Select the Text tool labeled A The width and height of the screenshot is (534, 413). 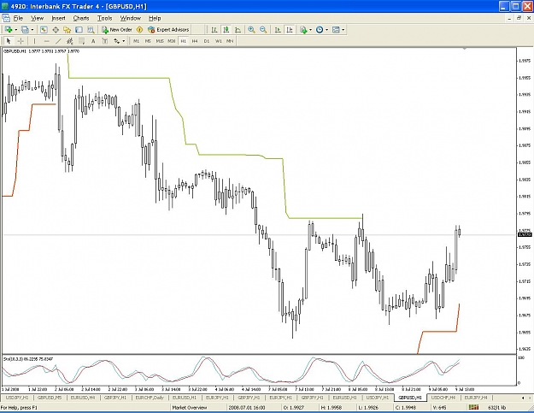[x=93, y=41]
